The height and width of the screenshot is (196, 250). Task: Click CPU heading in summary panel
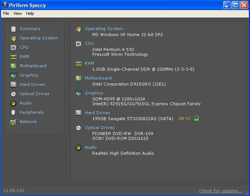pyautogui.click(x=89, y=44)
